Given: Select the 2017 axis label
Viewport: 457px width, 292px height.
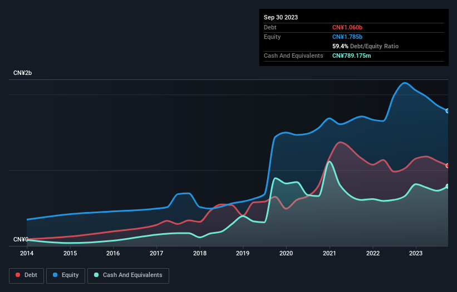Looking at the screenshot, I should tap(156, 253).
